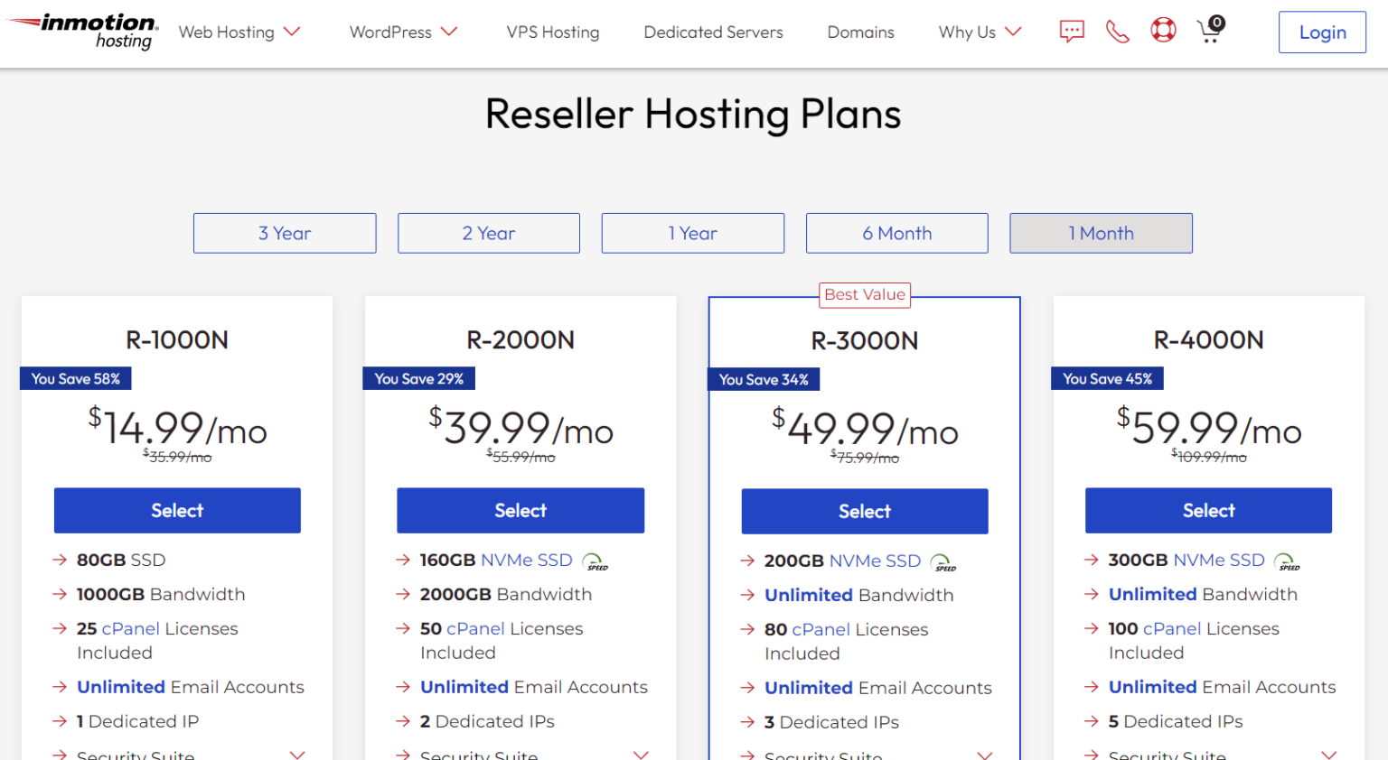This screenshot has height=760, width=1388.
Task: Open the cPanel link in R-2000N plan
Action: point(476,629)
